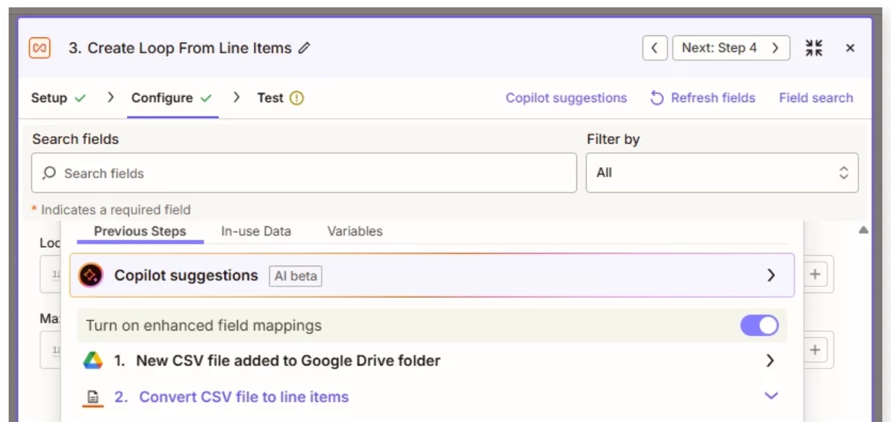Screen dimensions: 891x422
Task: Edit step name with pencil icon
Action: coord(305,48)
